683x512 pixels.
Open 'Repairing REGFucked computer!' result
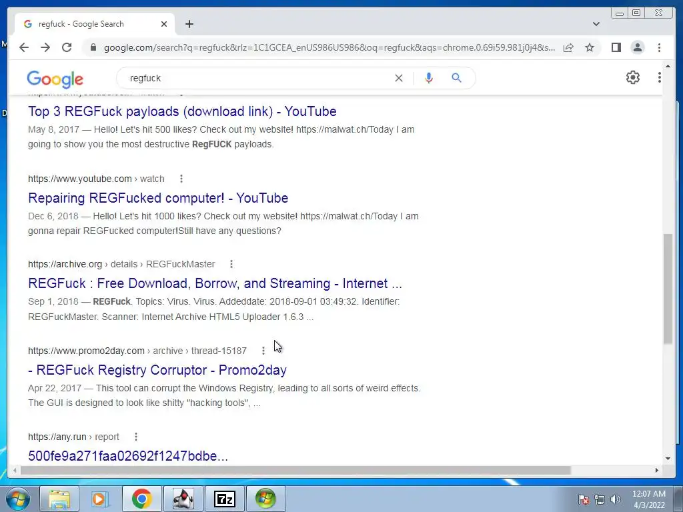(158, 198)
